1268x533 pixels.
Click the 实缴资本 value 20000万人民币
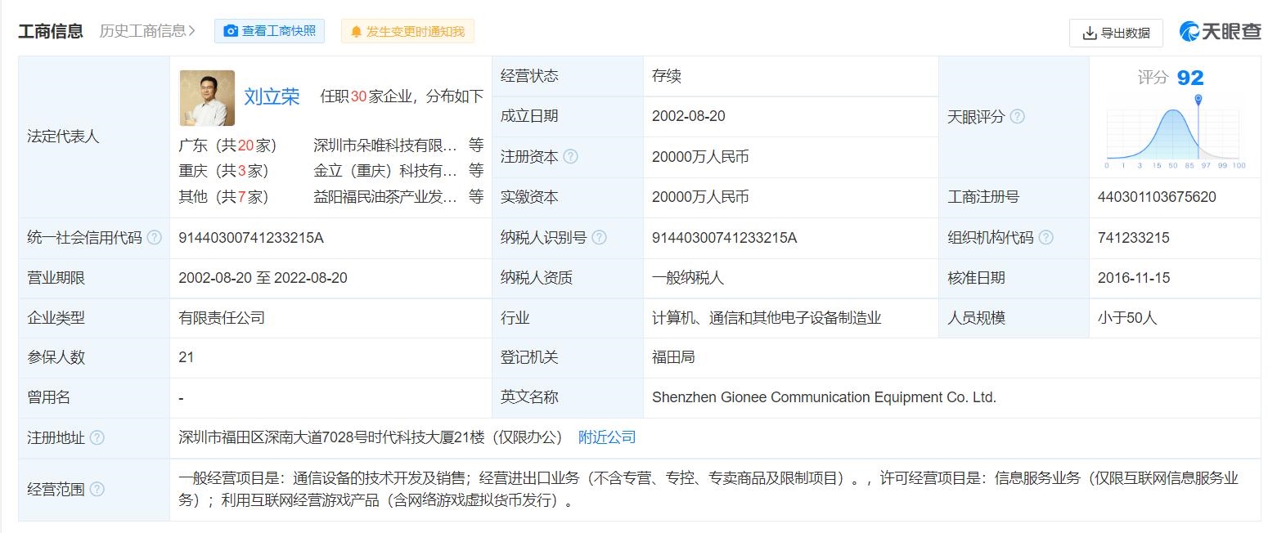pyautogui.click(x=700, y=197)
